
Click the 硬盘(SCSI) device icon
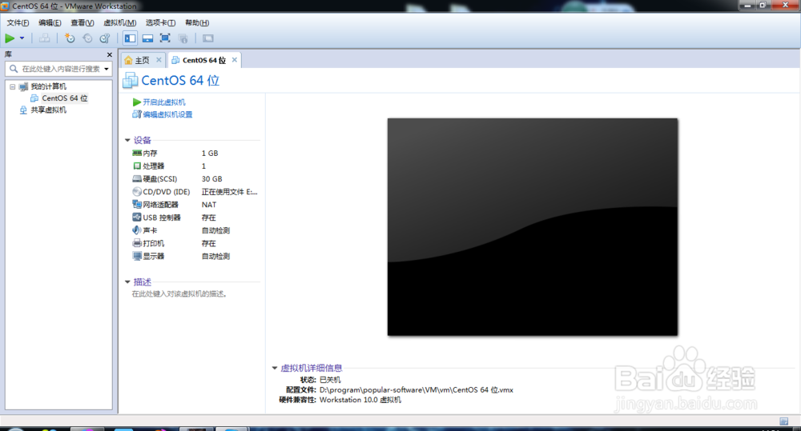(x=137, y=178)
